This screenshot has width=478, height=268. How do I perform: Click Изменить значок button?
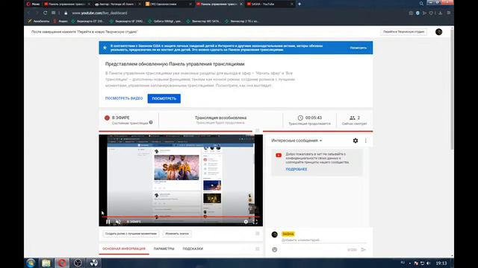point(177,234)
